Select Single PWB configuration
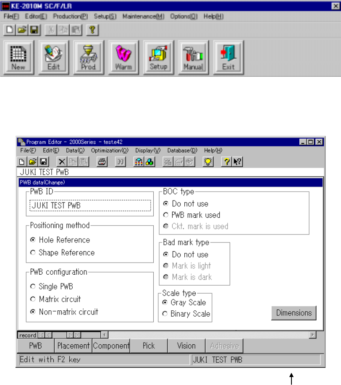Screen dimensions: 341x385 pos(52,286)
